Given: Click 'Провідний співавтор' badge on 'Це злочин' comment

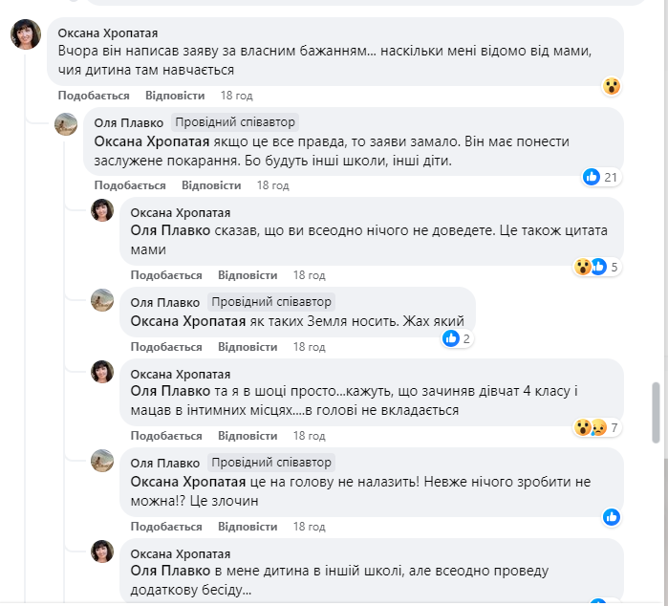Looking at the screenshot, I should [271, 463].
